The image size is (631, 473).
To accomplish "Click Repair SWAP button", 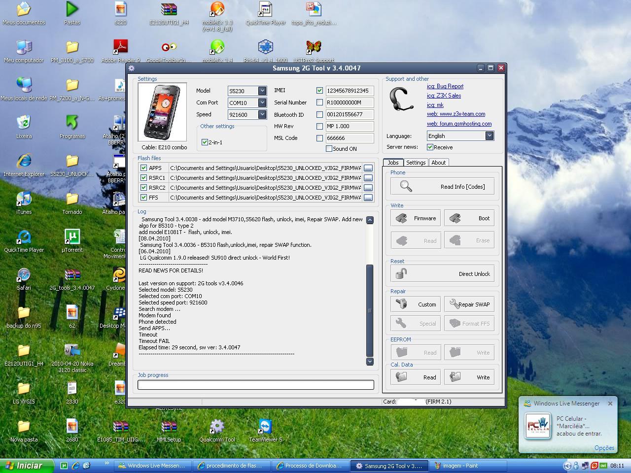I will click(469, 304).
